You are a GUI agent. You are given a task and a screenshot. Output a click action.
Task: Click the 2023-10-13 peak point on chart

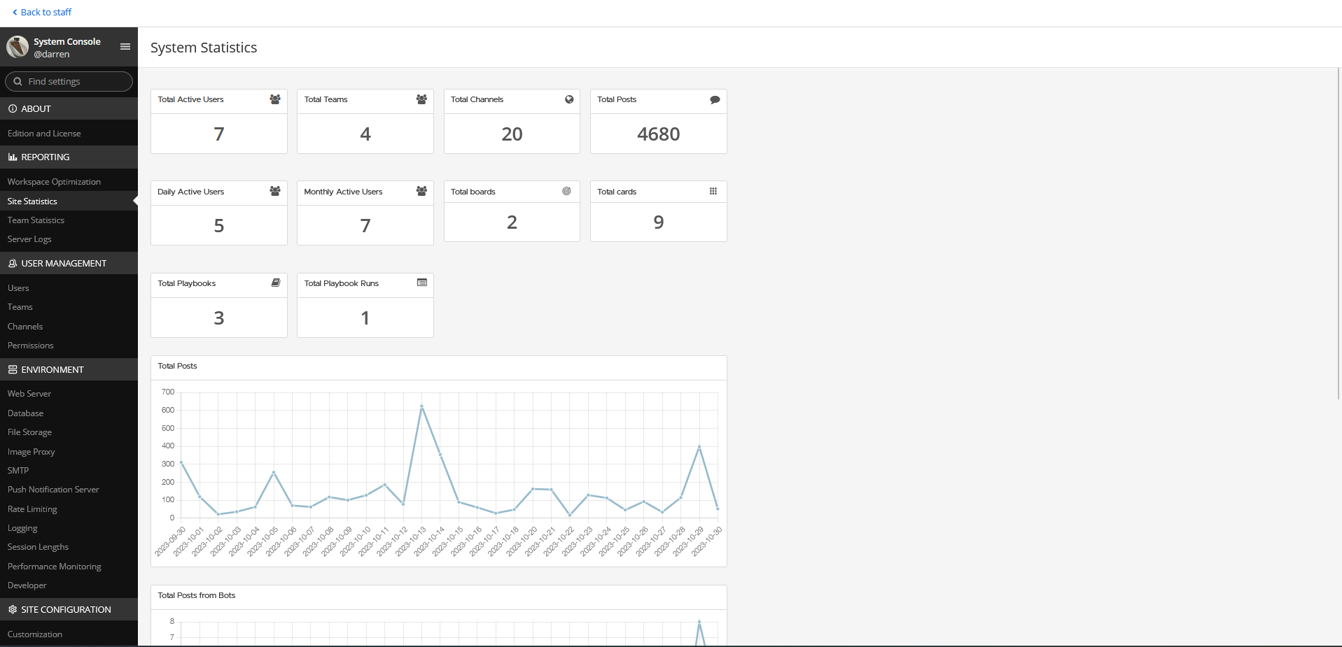point(421,406)
